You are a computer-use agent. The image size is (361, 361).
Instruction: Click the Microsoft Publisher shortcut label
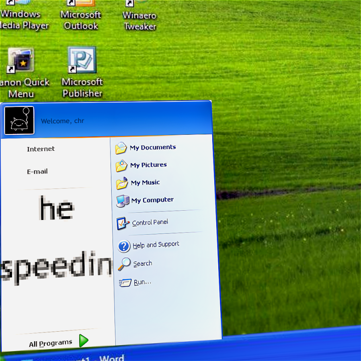click(x=82, y=88)
